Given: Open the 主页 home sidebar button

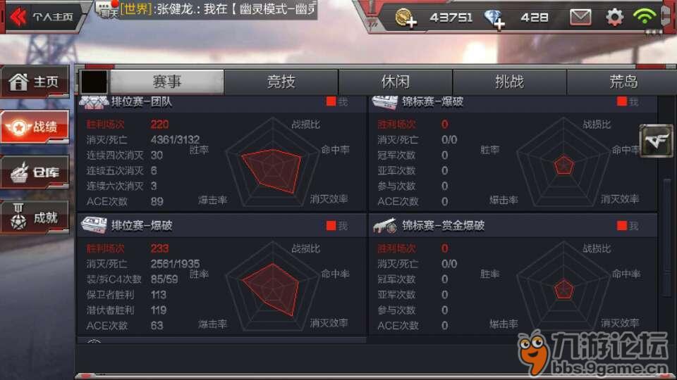Looking at the screenshot, I should 35,82.
